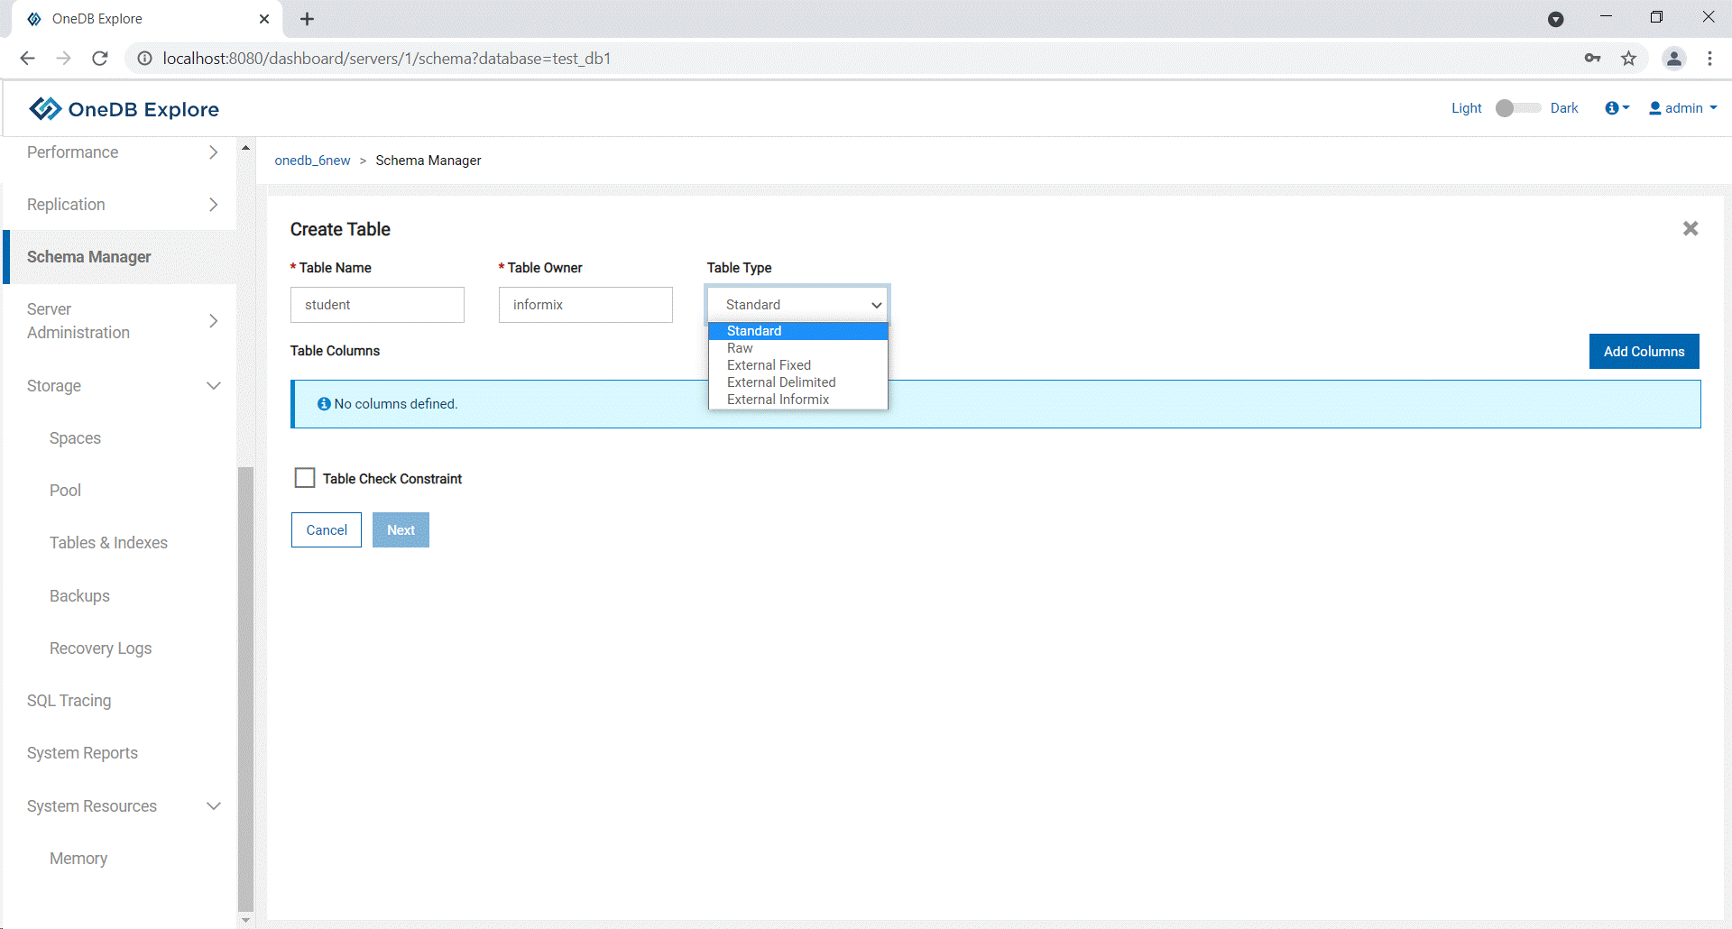Viewport: 1732px width, 929px height.
Task: Go to SQL Tracing sidebar item
Action: click(69, 701)
